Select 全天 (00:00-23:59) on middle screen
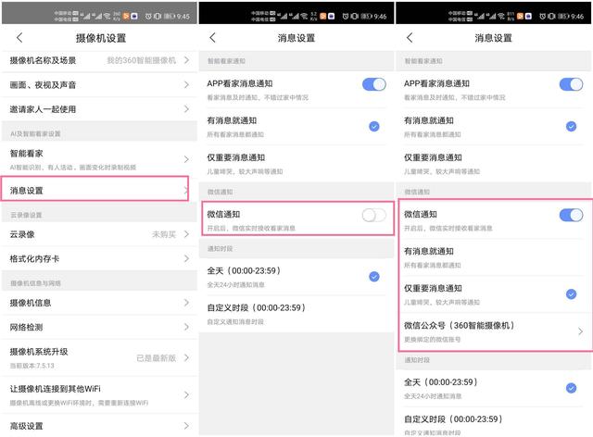Screen dimensions: 593x437 pyautogui.click(x=296, y=277)
